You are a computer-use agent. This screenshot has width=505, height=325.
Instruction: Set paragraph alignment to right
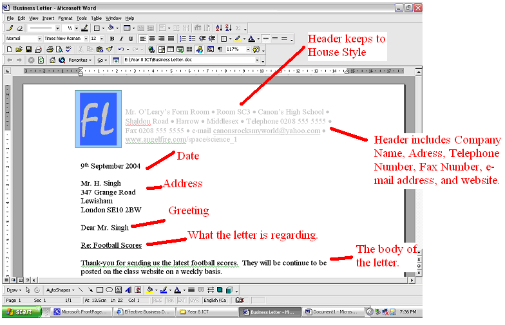click(x=161, y=39)
